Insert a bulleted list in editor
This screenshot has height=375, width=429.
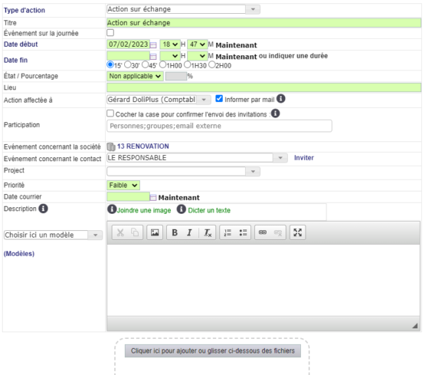point(243,233)
